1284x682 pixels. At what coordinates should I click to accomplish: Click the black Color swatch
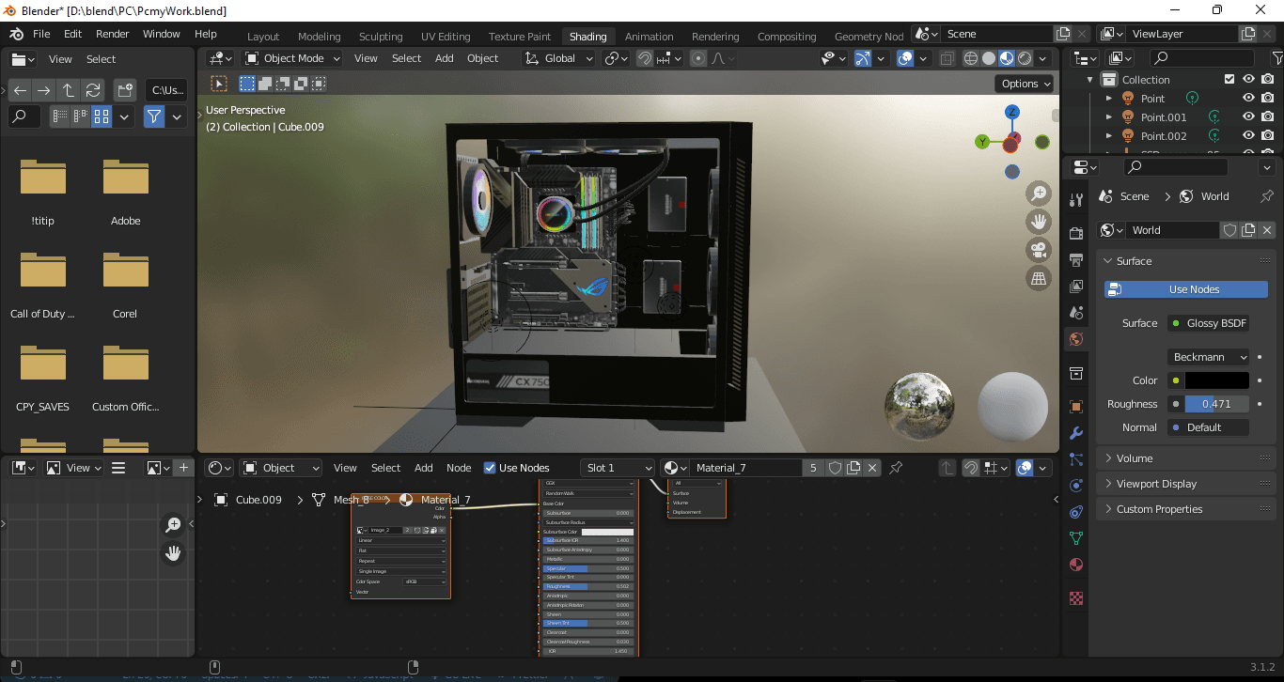[x=1216, y=380]
